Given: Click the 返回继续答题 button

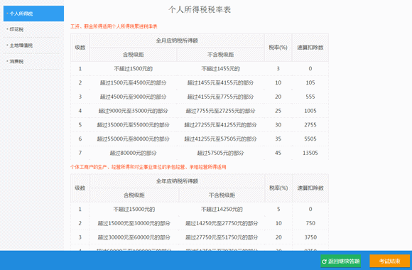Looking at the screenshot, I should pyautogui.click(x=340, y=261).
